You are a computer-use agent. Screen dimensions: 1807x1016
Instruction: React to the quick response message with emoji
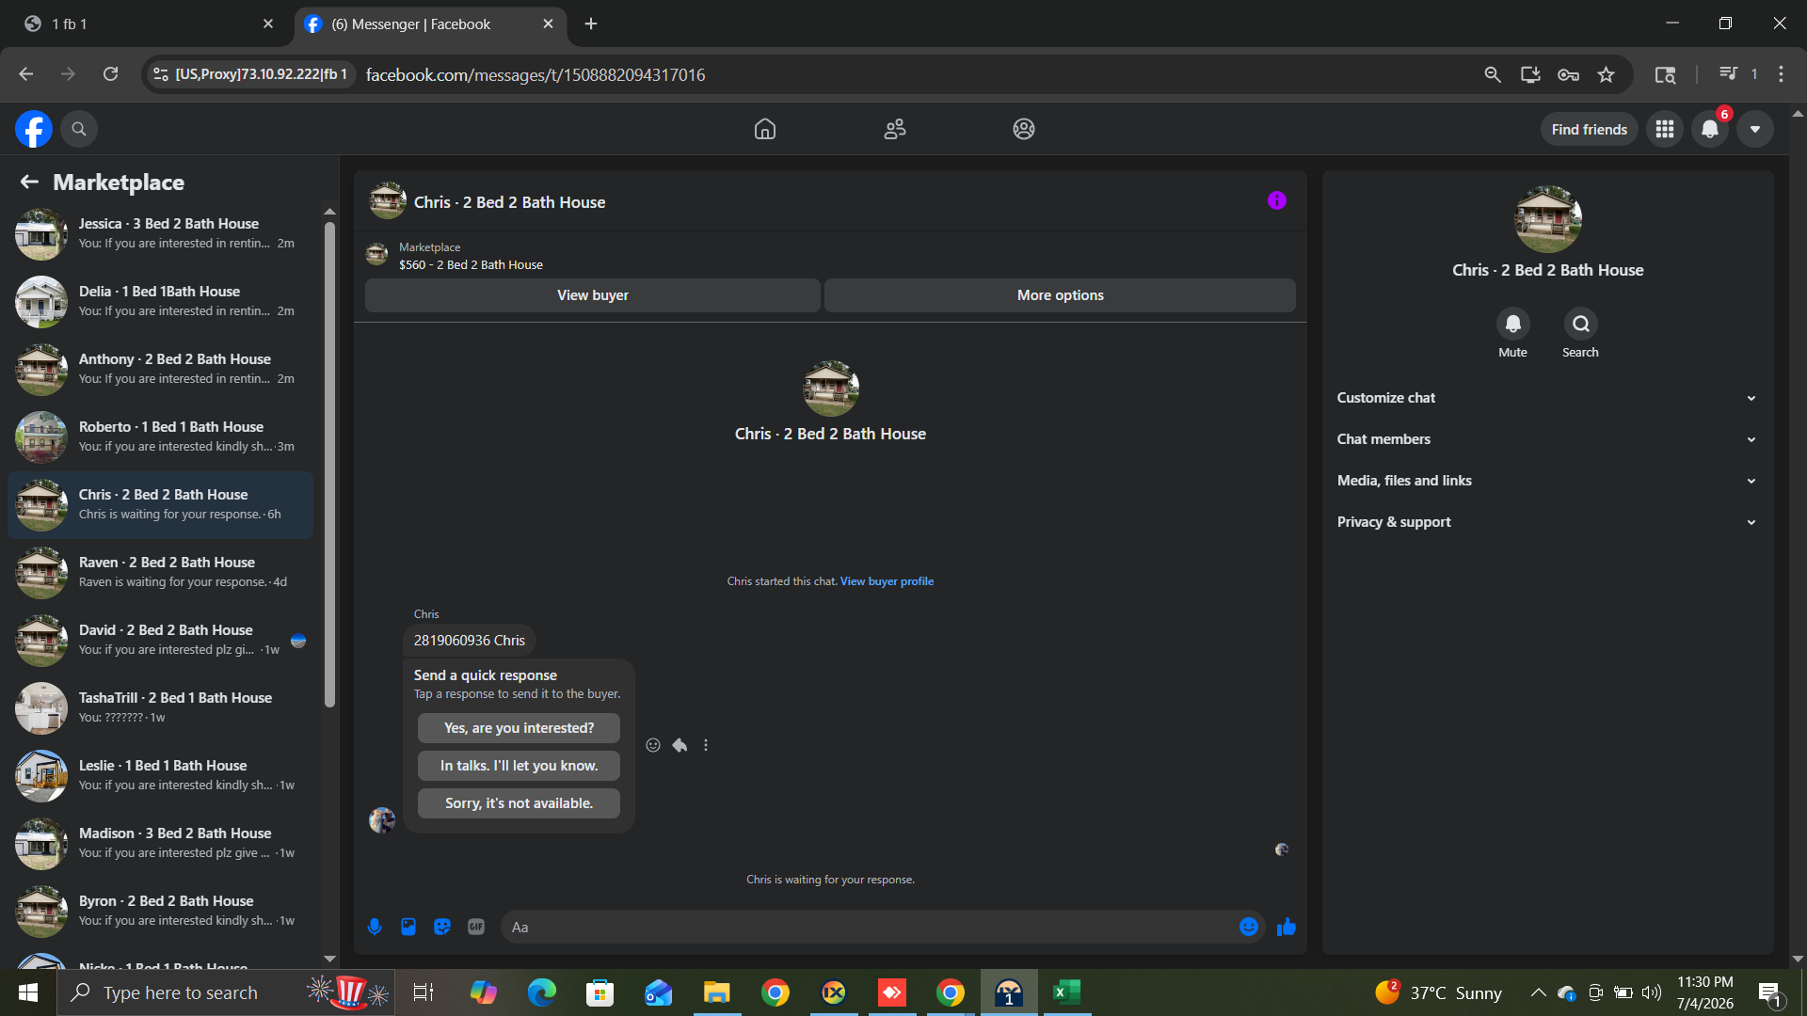point(653,745)
